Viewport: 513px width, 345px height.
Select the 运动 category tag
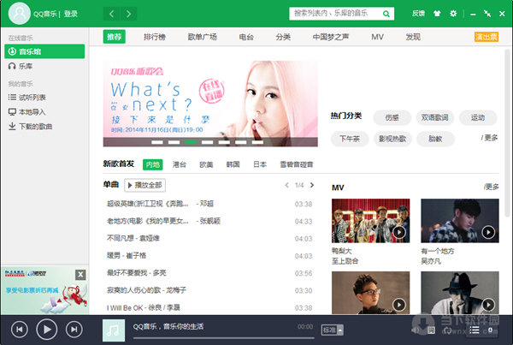coord(478,117)
